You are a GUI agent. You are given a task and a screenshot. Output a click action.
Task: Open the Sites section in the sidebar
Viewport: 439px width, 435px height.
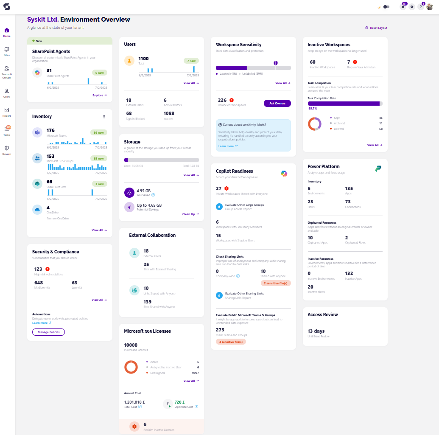point(6,50)
